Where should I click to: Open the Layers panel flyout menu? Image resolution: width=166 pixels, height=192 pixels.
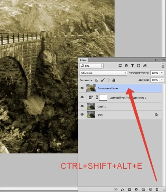(162, 60)
